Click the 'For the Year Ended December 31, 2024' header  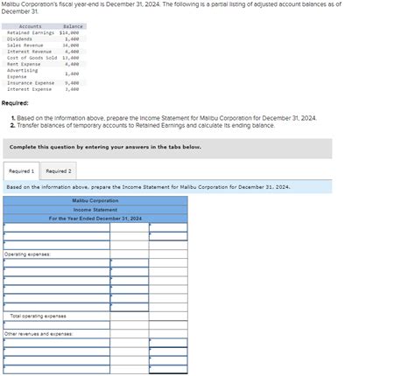(95, 219)
